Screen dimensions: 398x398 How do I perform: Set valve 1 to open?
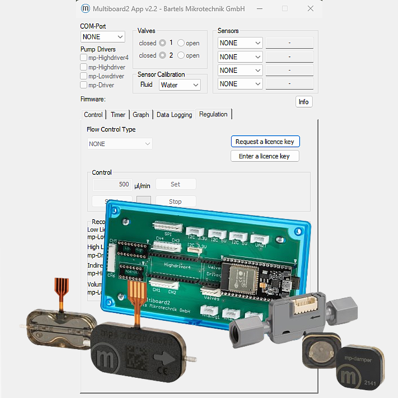(181, 43)
